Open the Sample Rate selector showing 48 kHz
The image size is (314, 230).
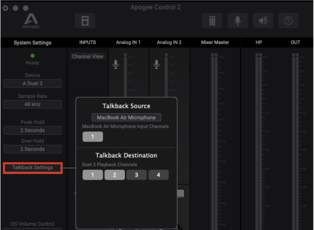click(x=32, y=104)
